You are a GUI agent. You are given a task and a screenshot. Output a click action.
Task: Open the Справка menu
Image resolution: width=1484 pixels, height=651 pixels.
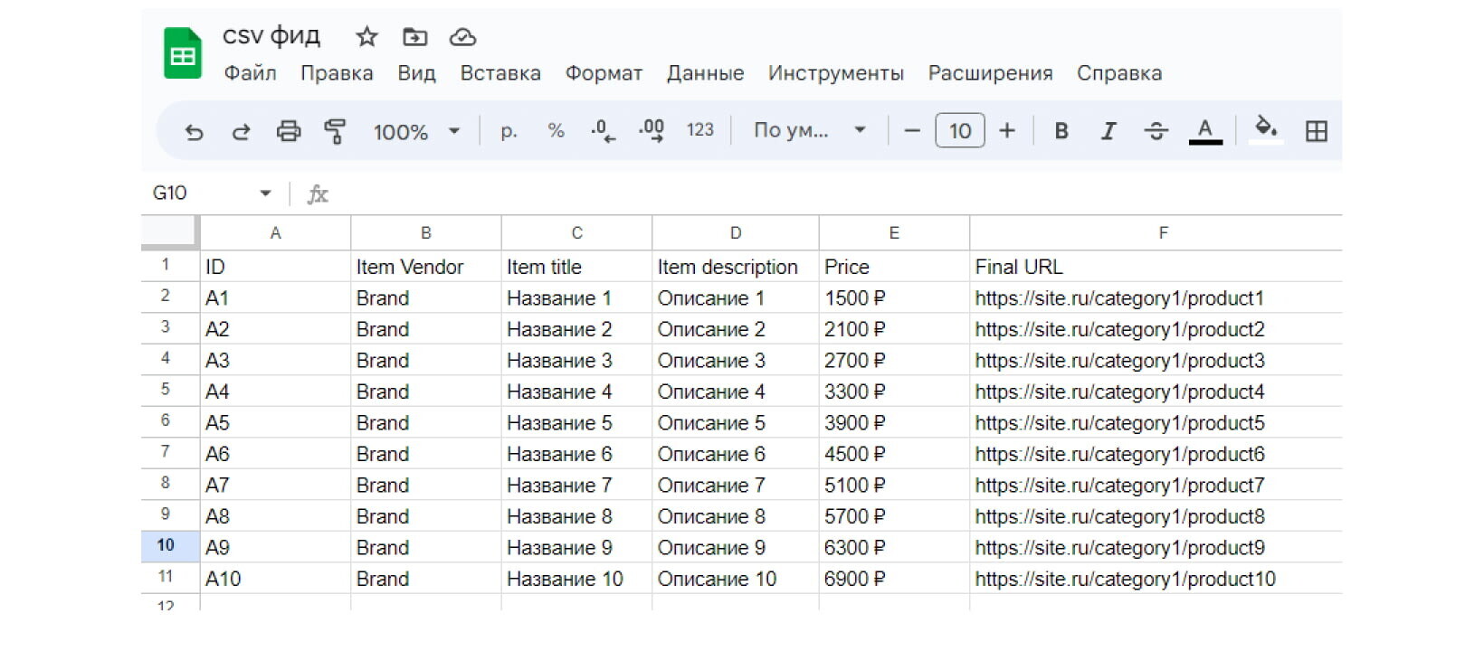coord(1119,73)
